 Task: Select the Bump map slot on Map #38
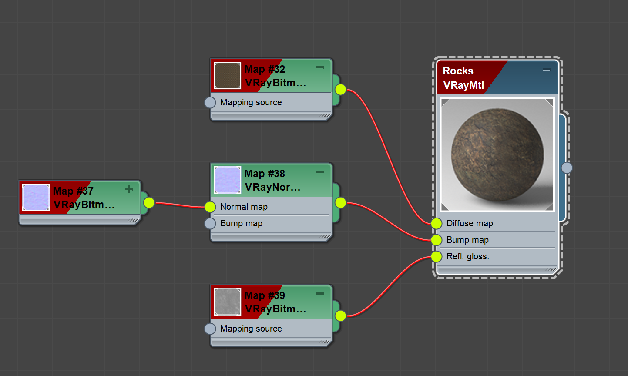(x=210, y=223)
